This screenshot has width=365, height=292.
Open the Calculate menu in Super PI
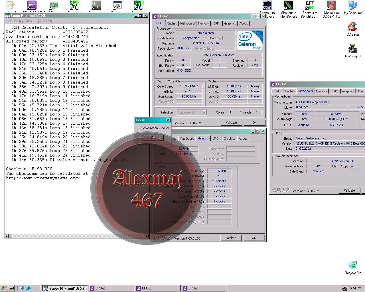[x=15, y=21]
